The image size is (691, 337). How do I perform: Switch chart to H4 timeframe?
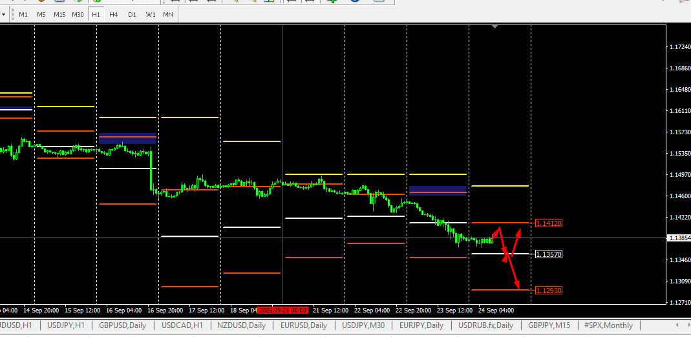click(x=114, y=14)
